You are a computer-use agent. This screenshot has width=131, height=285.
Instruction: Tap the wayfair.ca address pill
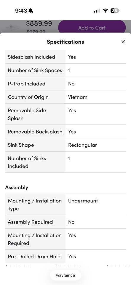point(65,275)
